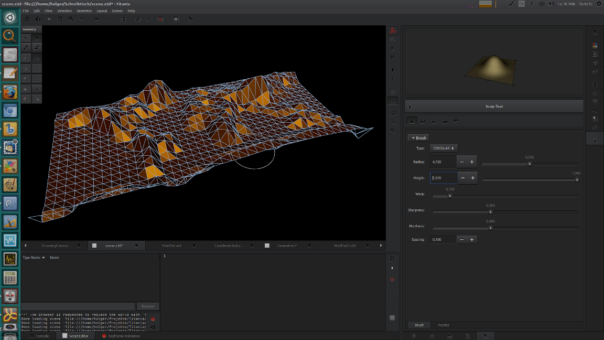
Task: Switch to the Palette tab
Action: [444, 325]
